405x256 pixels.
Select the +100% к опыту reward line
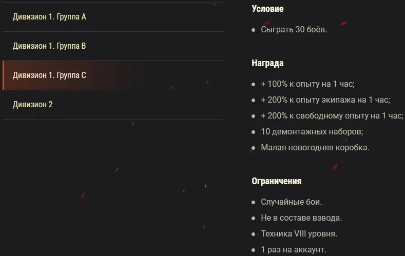(x=307, y=84)
